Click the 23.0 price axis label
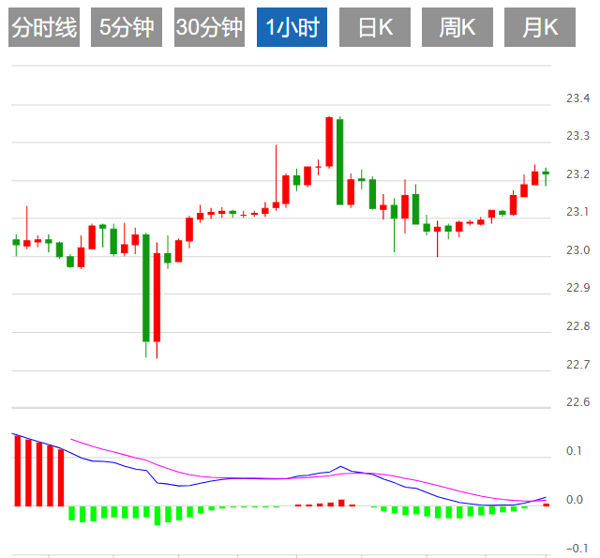 [577, 250]
